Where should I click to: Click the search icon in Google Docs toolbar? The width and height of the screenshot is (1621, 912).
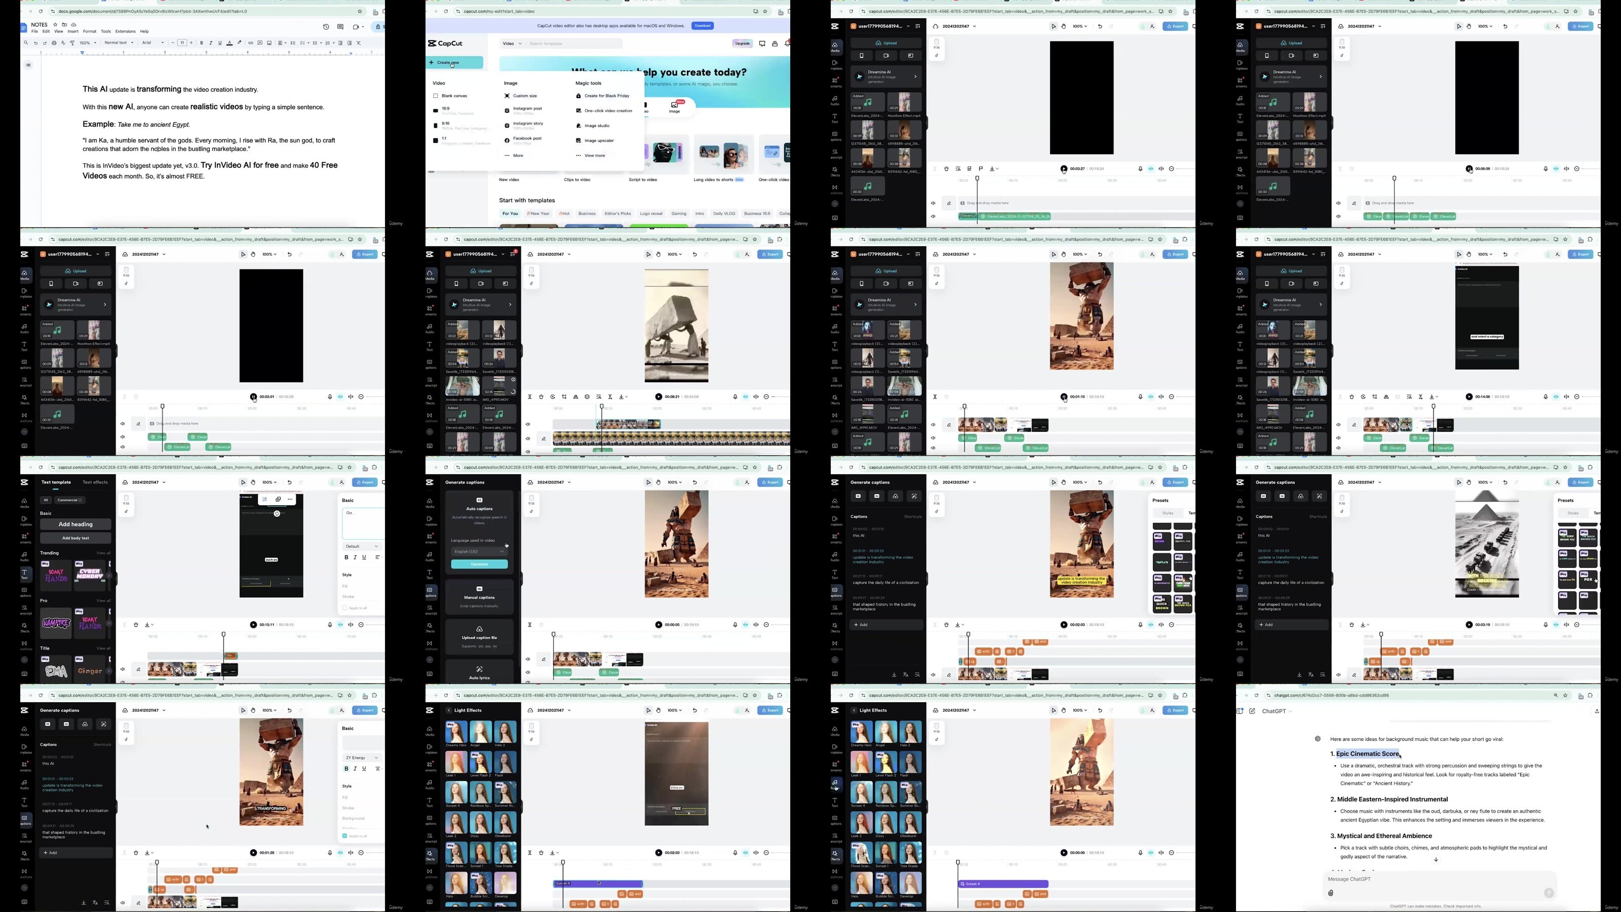pyautogui.click(x=26, y=43)
